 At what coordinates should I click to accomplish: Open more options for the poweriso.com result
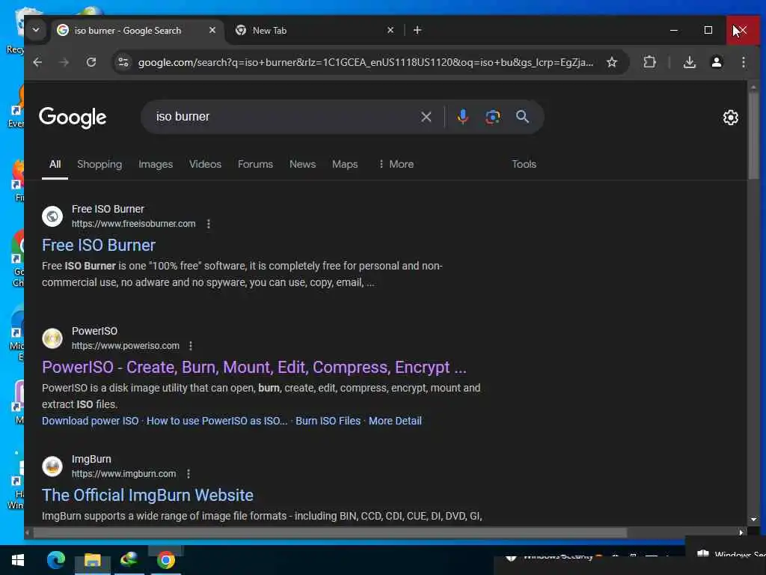(191, 346)
